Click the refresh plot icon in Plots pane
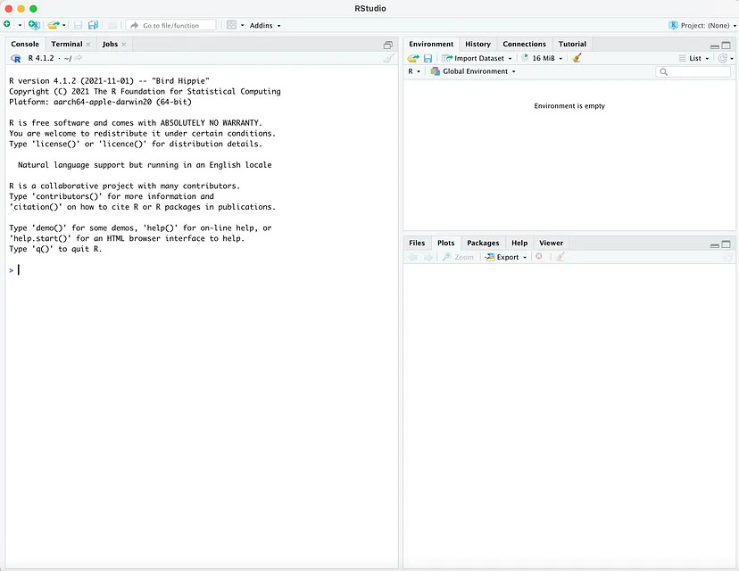The image size is (739, 571). tap(728, 257)
